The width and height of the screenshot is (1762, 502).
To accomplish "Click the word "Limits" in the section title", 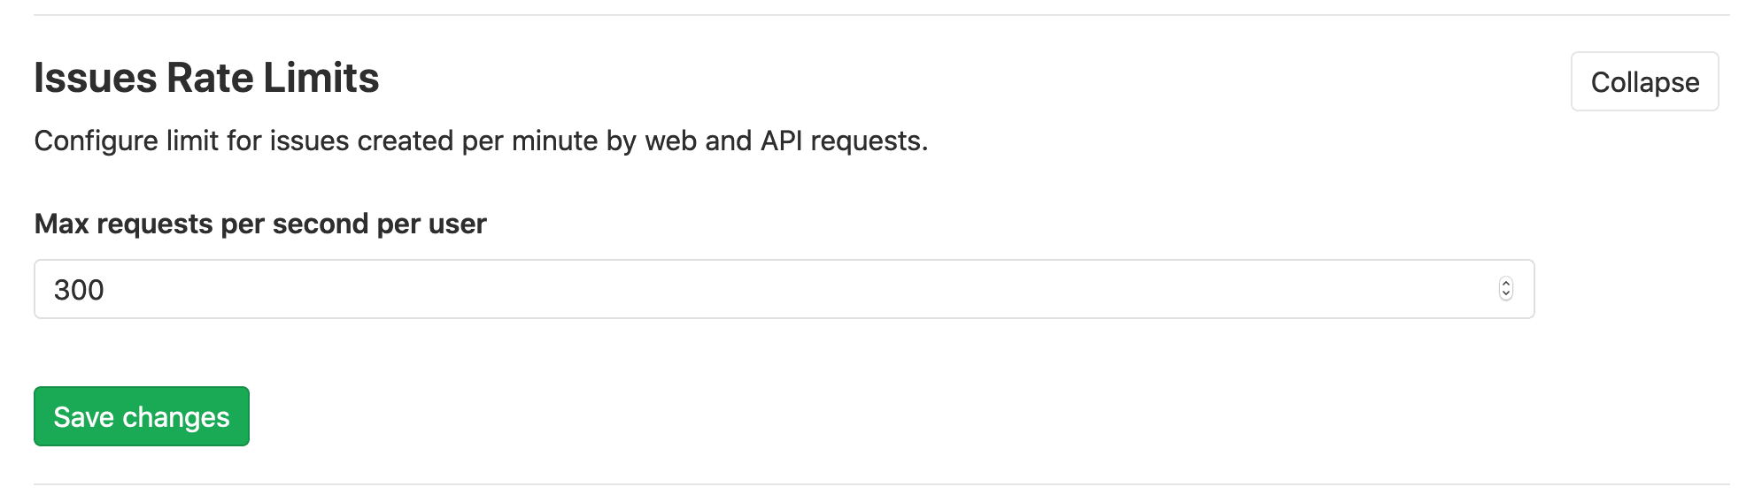I will click(x=321, y=78).
